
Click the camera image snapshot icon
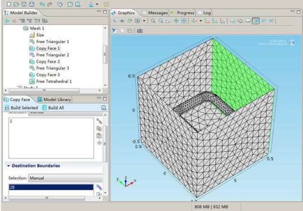[x=140, y=31]
